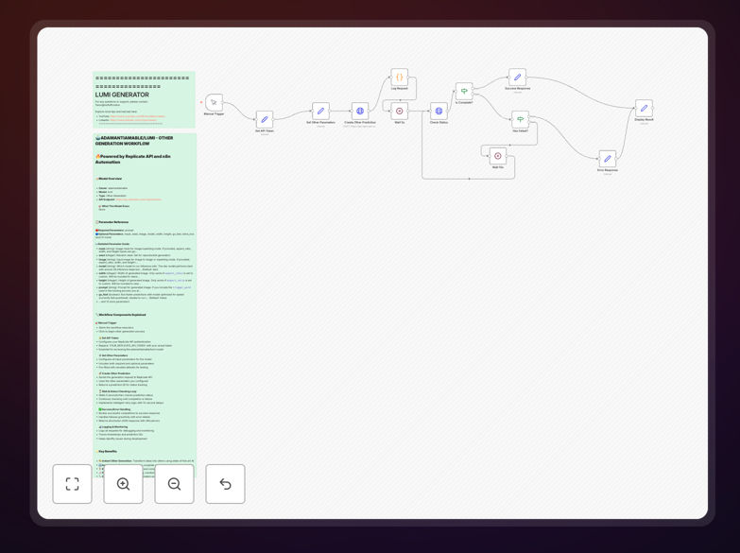
Task: Open the Log Request code node
Action: point(399,77)
